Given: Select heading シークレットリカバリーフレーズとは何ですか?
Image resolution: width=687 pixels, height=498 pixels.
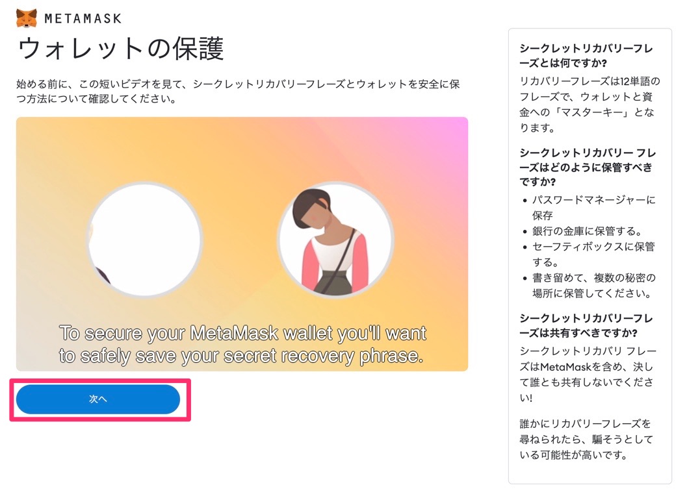Looking at the screenshot, I should click(586, 56).
